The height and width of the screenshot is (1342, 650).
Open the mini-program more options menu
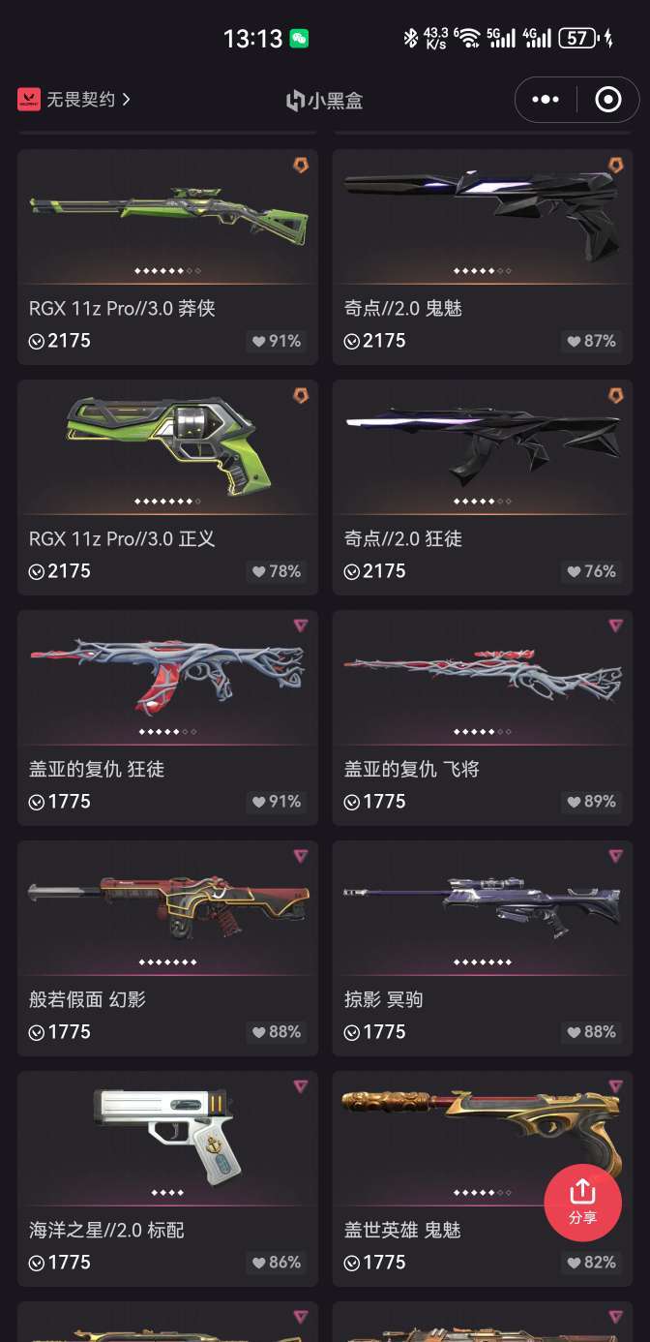click(x=546, y=100)
